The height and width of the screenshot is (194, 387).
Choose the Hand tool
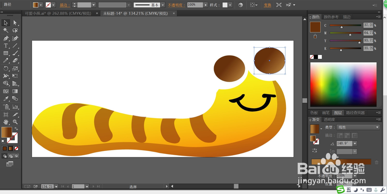pyautogui.click(x=6, y=122)
